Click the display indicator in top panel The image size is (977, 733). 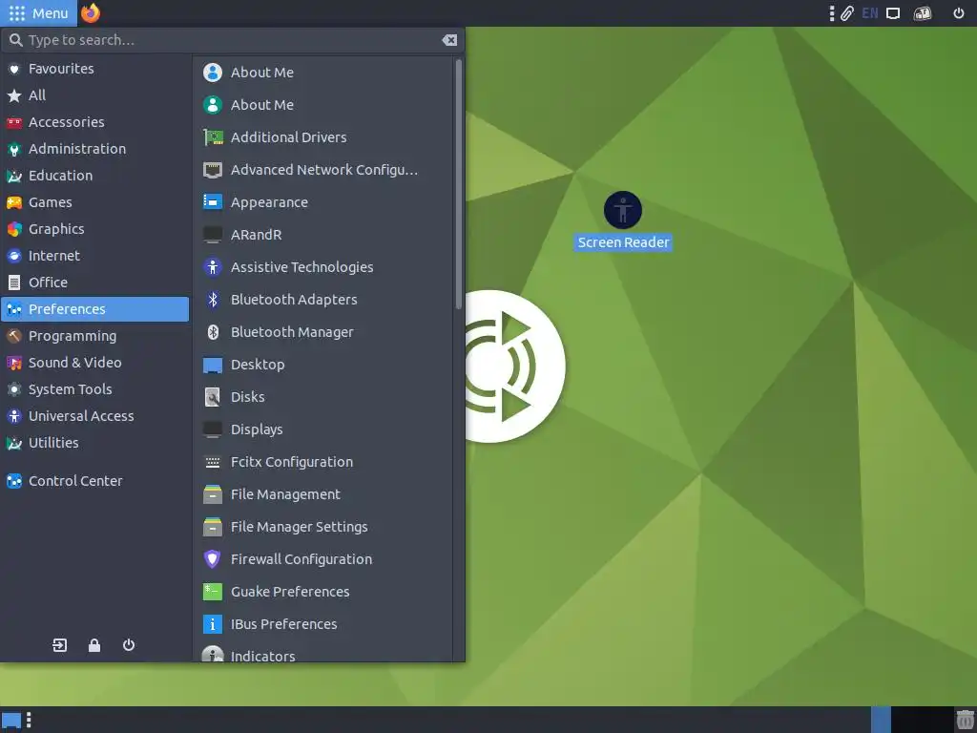(893, 13)
